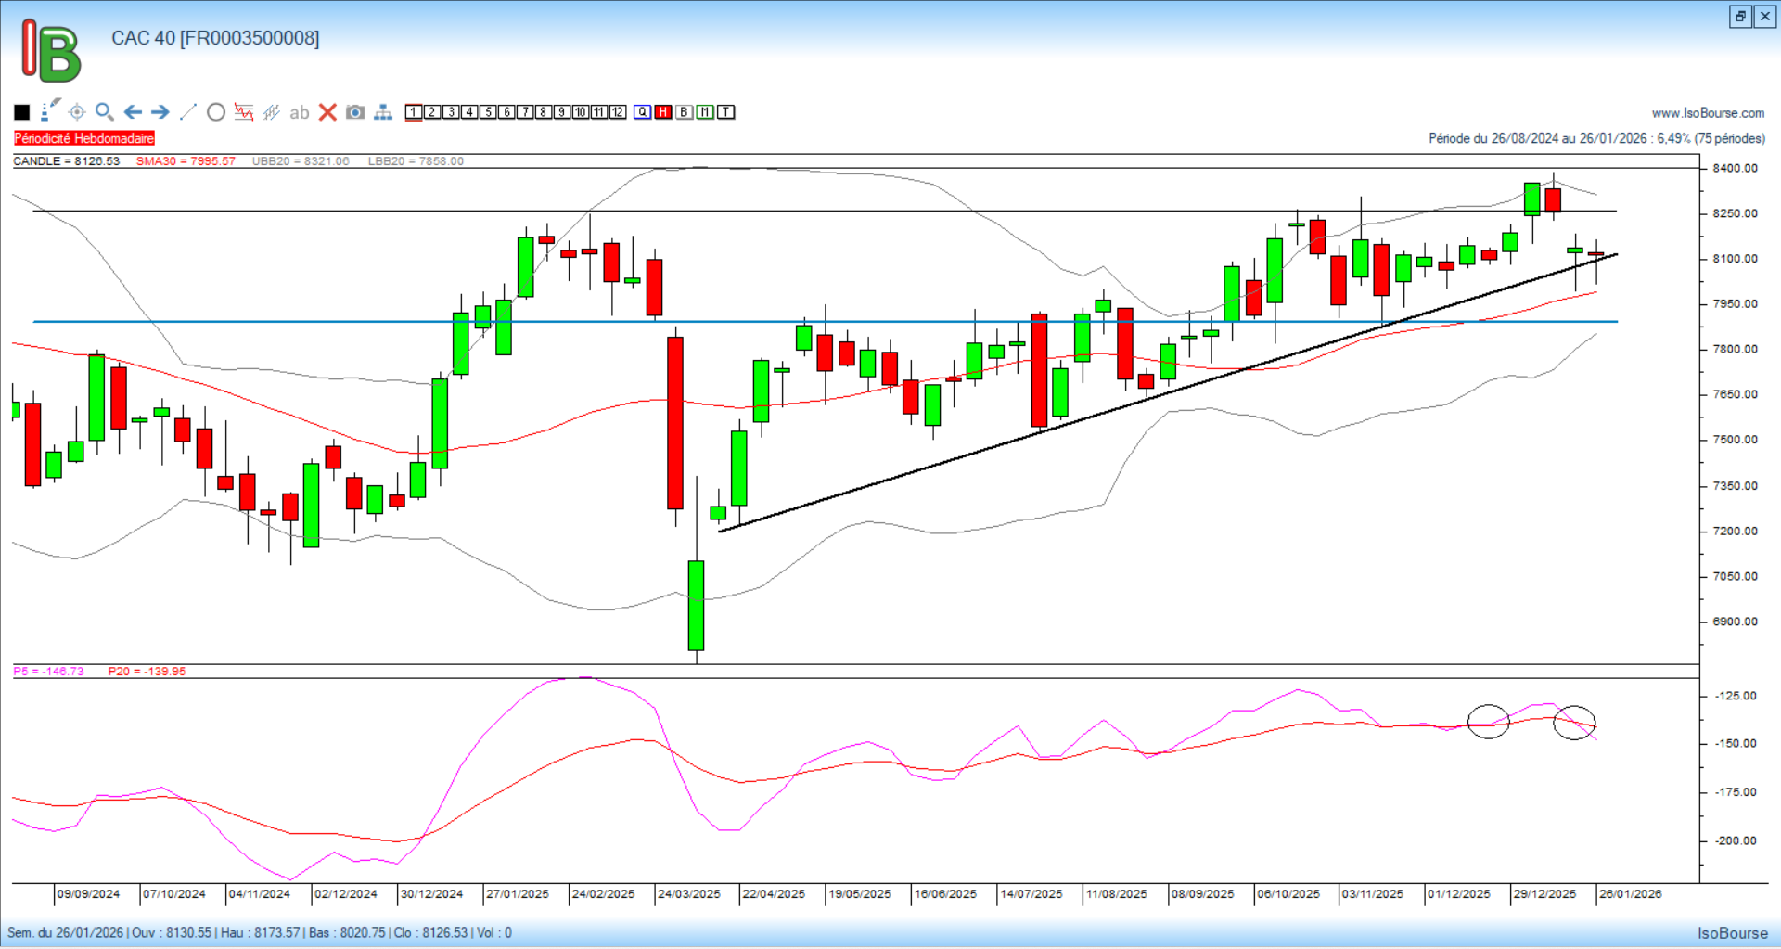
Task: Toggle daily periodicity Q button
Action: pos(642,112)
